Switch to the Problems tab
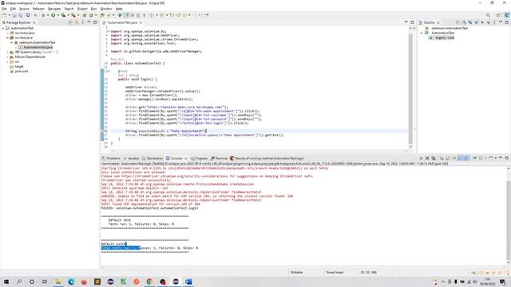 point(111,158)
